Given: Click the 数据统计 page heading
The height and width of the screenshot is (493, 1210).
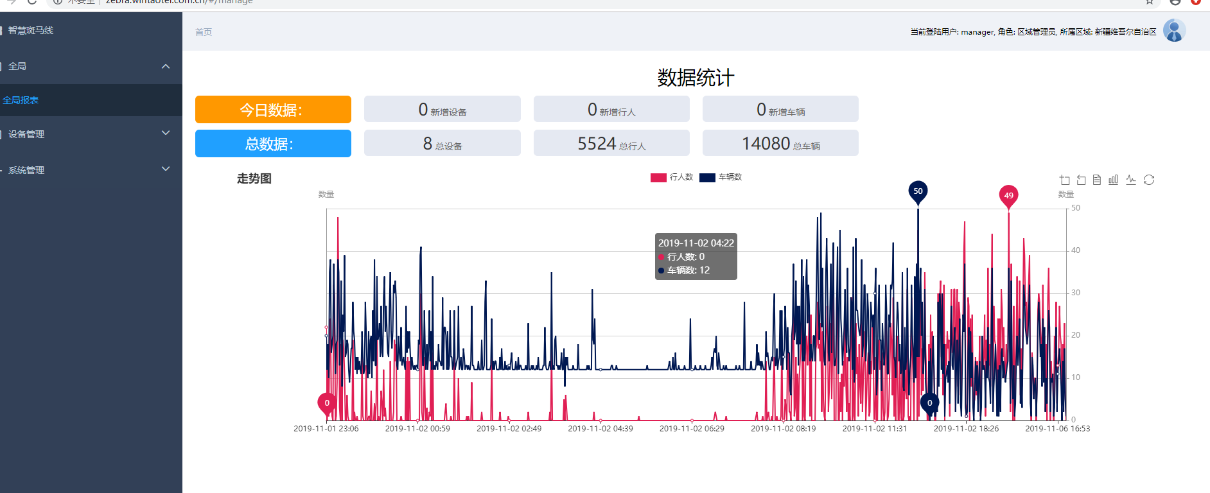Looking at the screenshot, I should coord(696,78).
